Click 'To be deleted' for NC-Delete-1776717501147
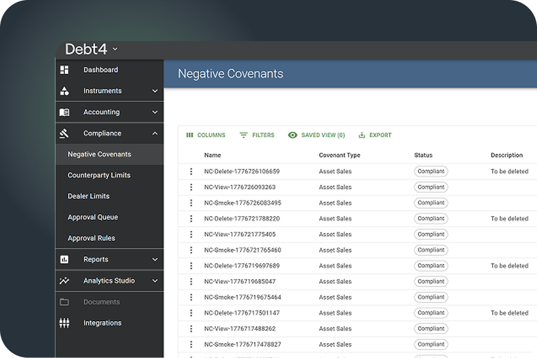 click(510, 313)
